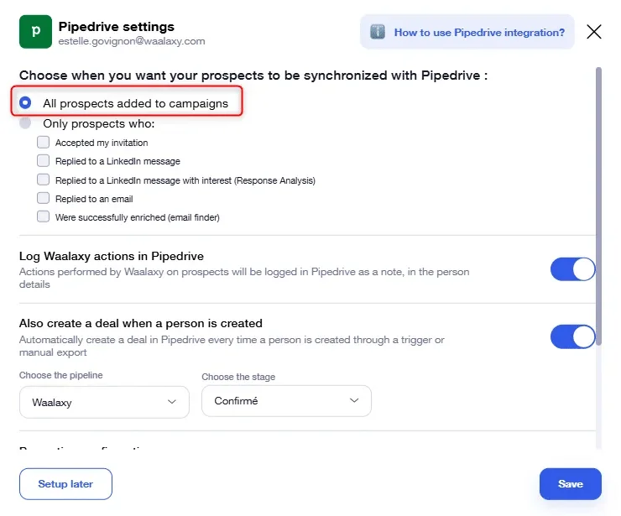Enable Replied with interest Response Analysis checkbox

(43, 180)
